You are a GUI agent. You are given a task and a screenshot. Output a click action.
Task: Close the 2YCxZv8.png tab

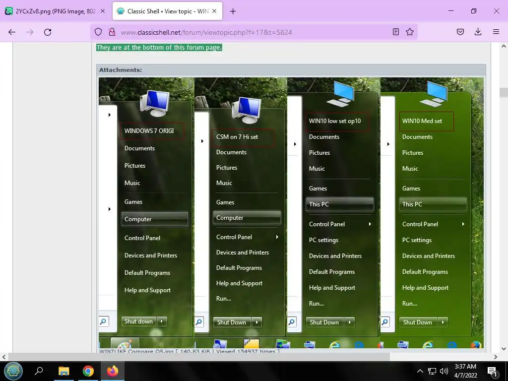pyautogui.click(x=102, y=11)
